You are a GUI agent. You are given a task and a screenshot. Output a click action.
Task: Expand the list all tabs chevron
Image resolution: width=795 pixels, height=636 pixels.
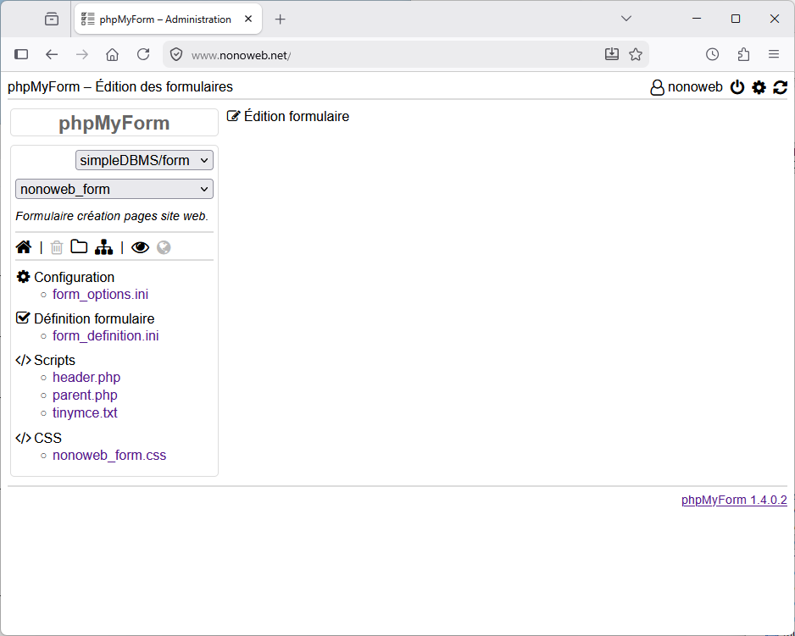(626, 19)
